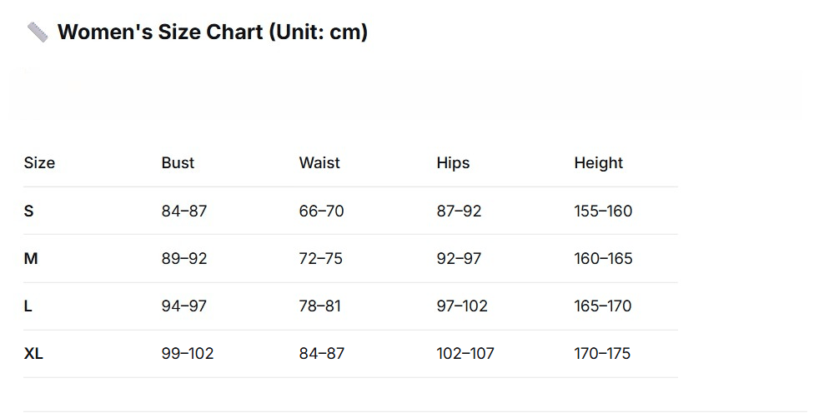
Task: Select the hips value 92–97 for size M
Action: click(459, 259)
